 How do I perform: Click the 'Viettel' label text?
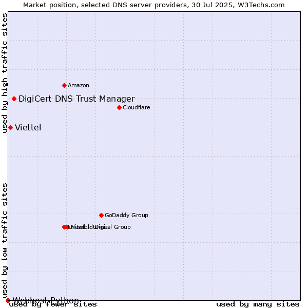coord(28,128)
